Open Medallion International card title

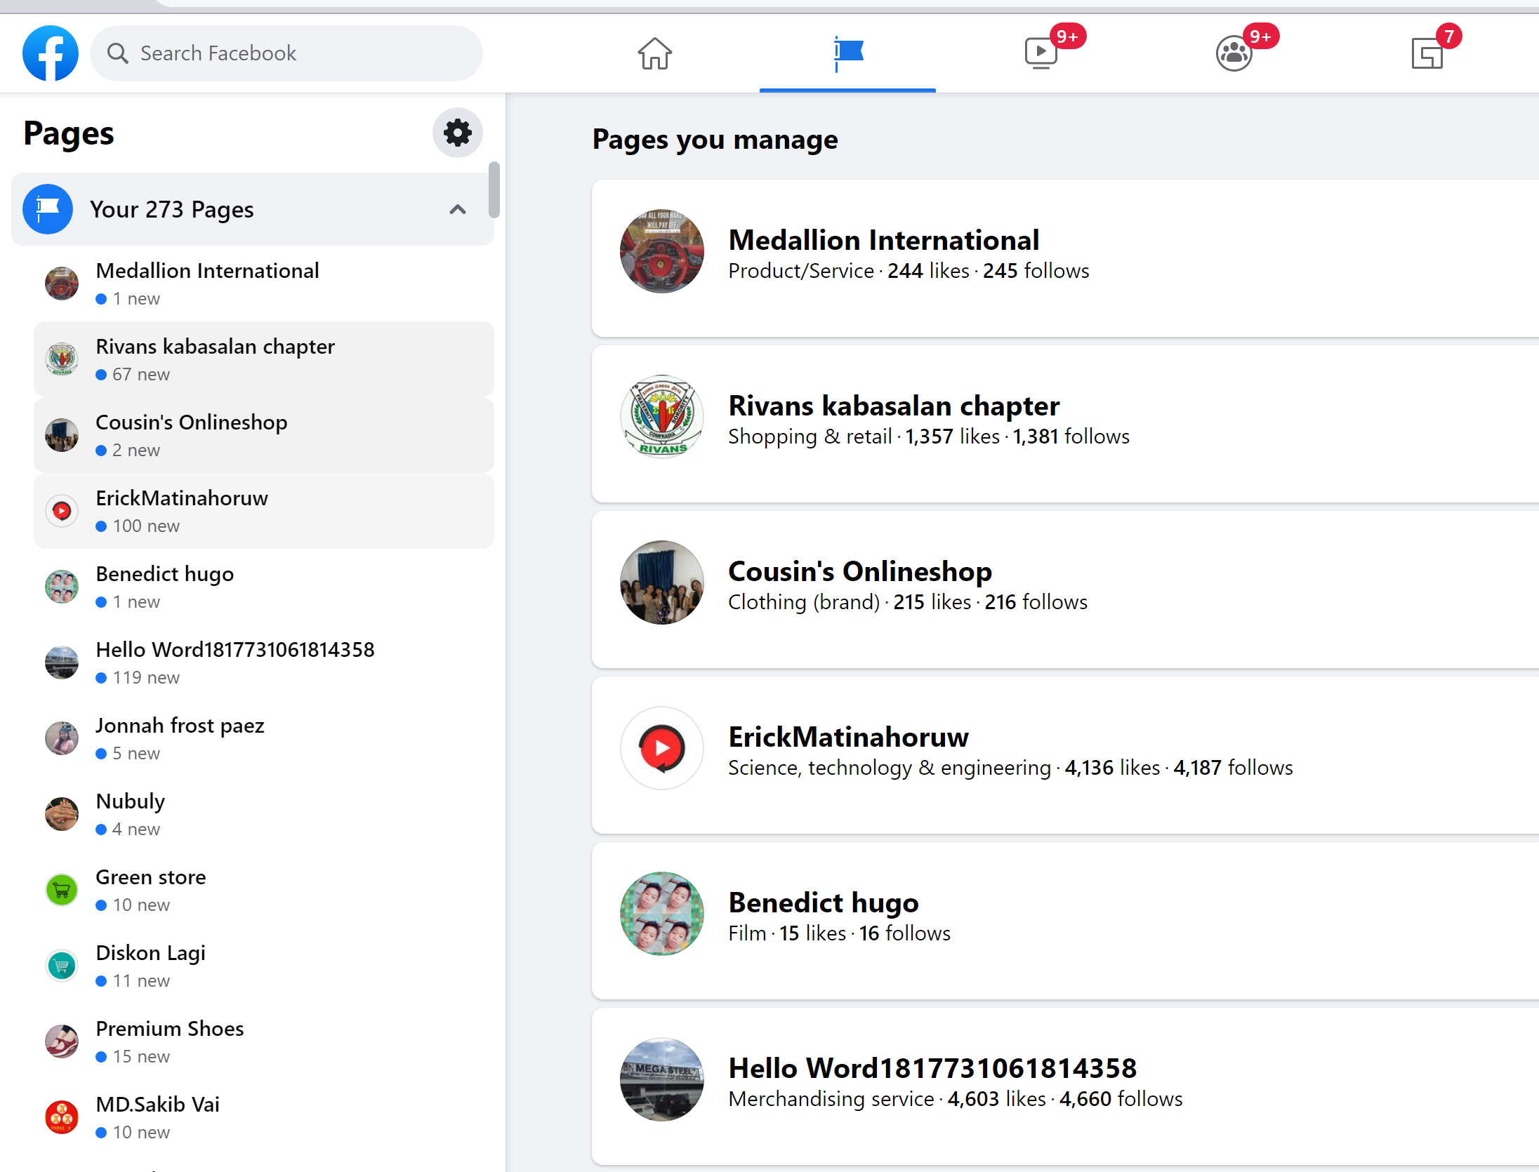point(883,240)
